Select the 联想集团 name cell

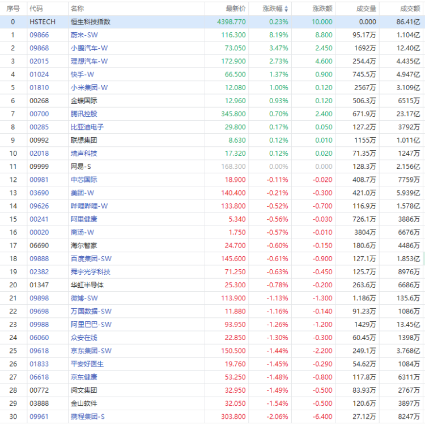click(x=84, y=141)
